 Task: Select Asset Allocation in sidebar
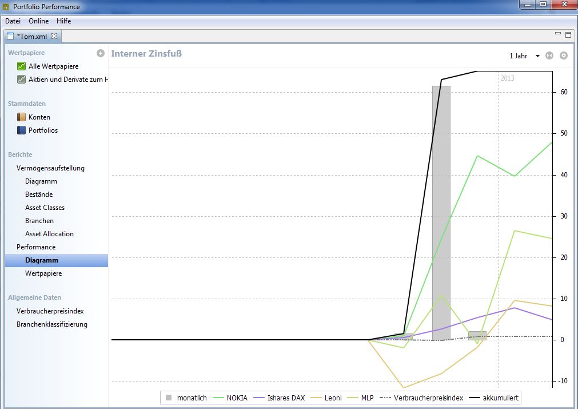click(x=49, y=234)
